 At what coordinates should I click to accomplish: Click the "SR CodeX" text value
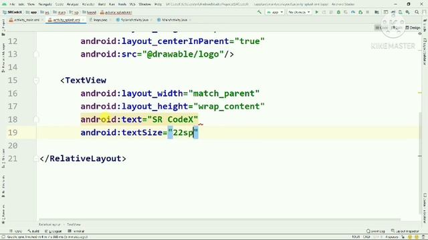coord(173,119)
